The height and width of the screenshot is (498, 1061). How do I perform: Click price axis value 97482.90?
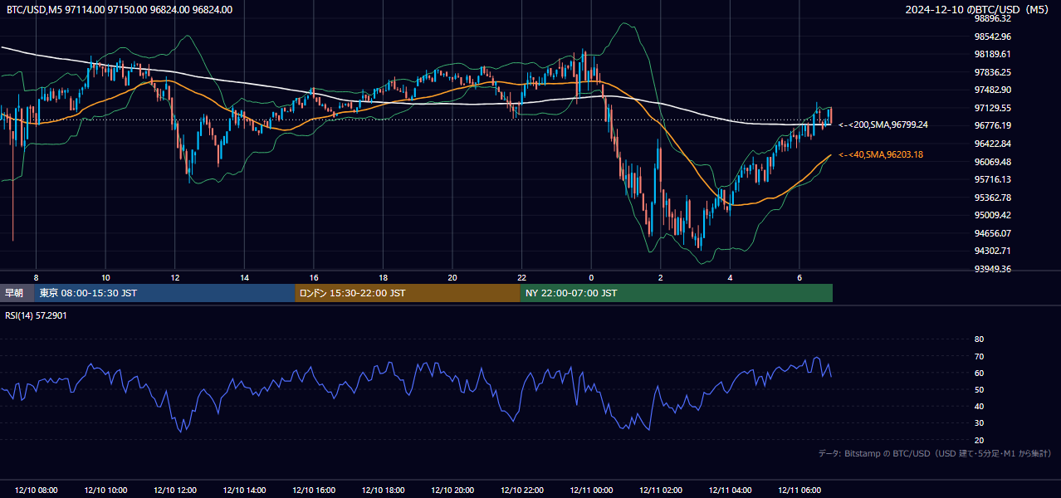point(992,90)
